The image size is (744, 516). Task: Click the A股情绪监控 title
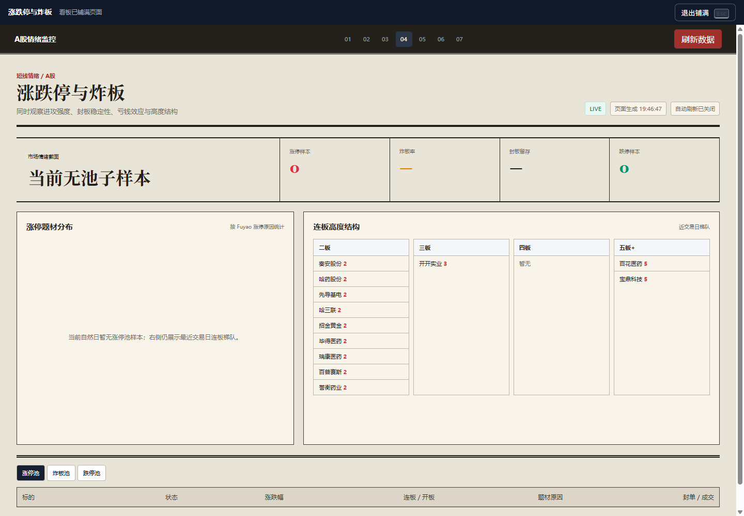[35, 39]
